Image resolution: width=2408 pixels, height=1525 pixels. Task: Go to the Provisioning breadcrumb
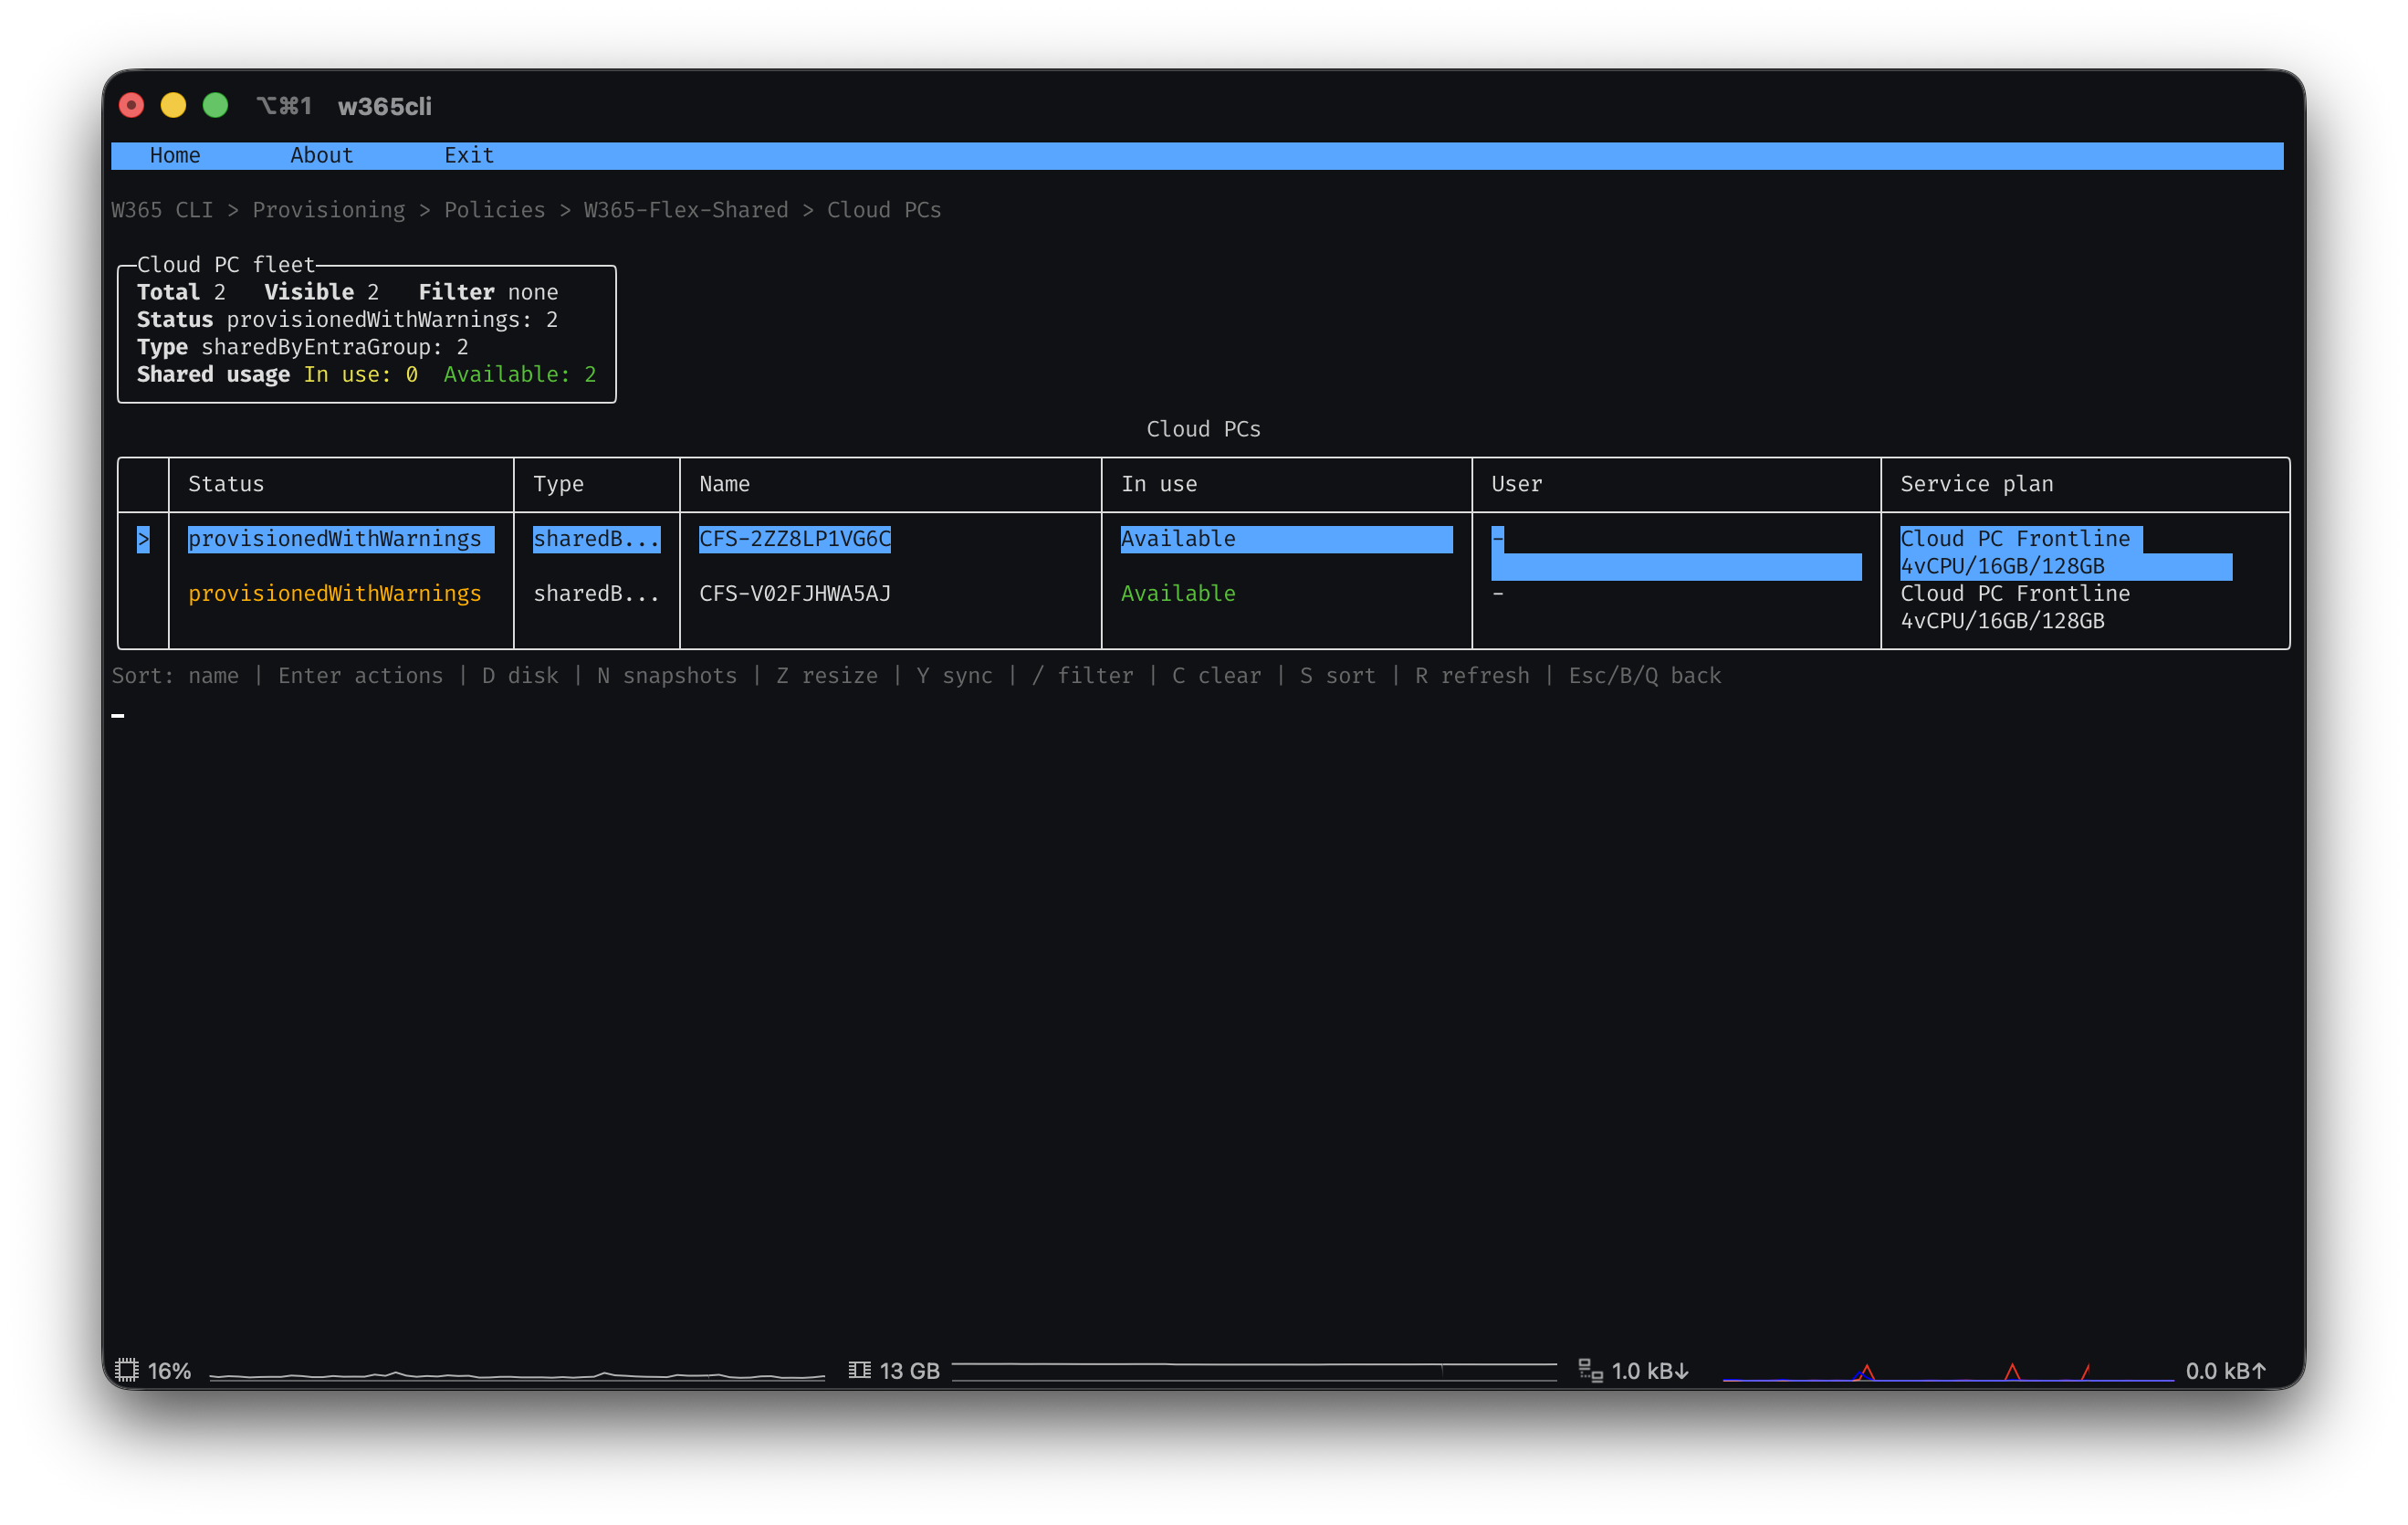pyautogui.click(x=329, y=210)
